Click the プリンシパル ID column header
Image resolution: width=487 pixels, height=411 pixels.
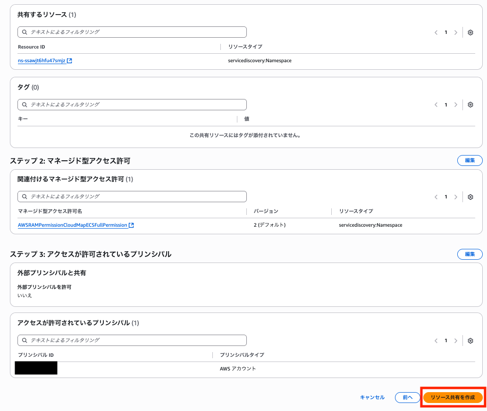pyautogui.click(x=36, y=355)
